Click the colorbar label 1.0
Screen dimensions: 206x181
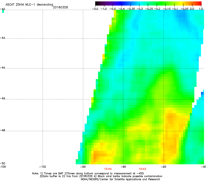[x=201, y=9]
